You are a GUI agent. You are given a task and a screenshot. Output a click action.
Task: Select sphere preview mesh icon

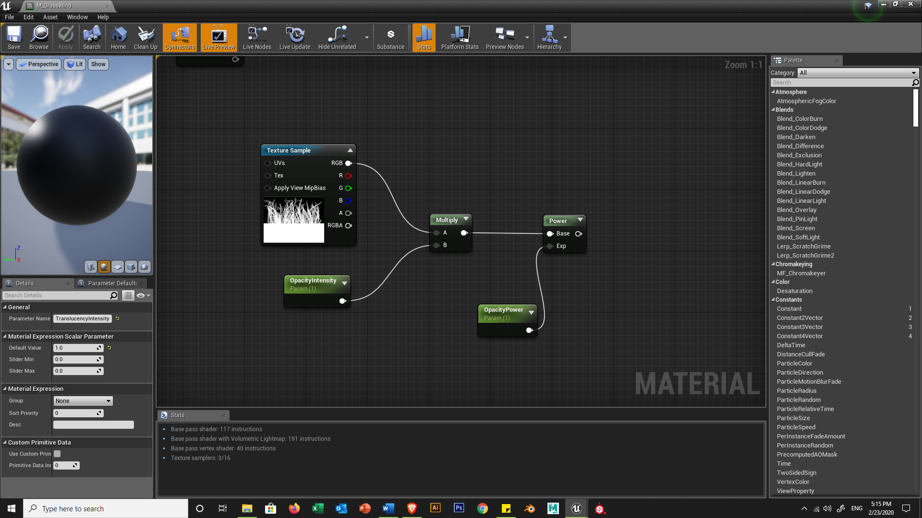click(104, 266)
